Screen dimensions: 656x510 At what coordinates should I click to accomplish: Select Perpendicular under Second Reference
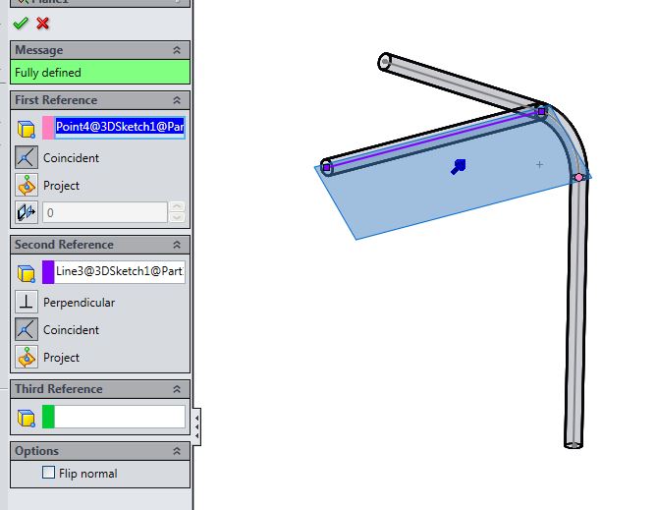[27, 303]
